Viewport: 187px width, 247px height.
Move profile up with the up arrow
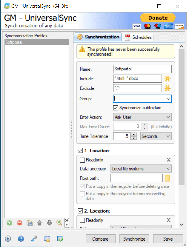tap(39, 223)
